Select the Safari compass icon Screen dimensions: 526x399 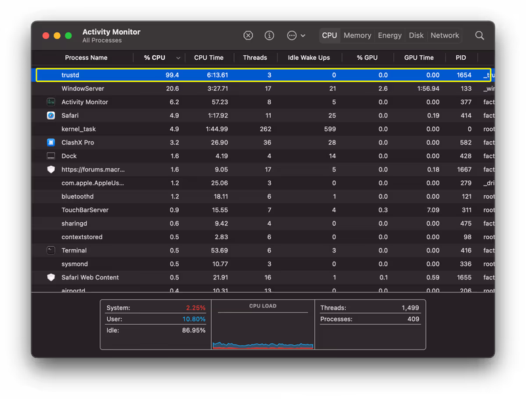pos(51,115)
